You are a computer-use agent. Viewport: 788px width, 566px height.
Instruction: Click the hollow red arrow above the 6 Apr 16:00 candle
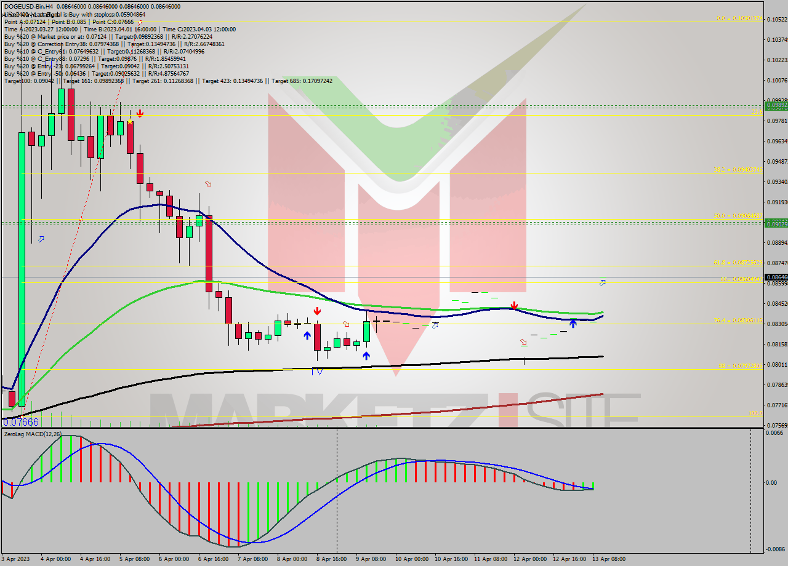208,183
